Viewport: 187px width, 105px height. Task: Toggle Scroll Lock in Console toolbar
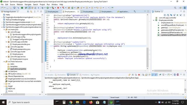[x=146, y=75]
